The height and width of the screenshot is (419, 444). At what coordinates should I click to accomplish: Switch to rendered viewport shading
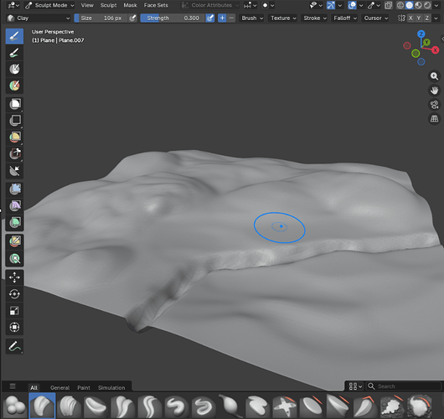pyautogui.click(x=427, y=5)
